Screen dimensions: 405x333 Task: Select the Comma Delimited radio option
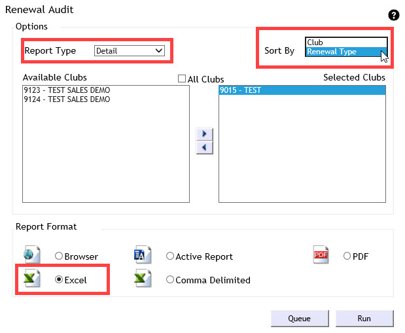pos(170,280)
